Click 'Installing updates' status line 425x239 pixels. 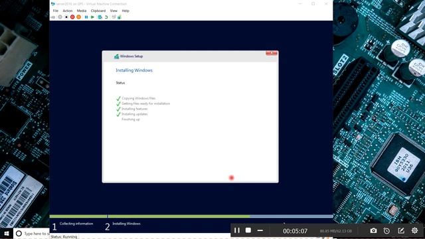coord(134,114)
